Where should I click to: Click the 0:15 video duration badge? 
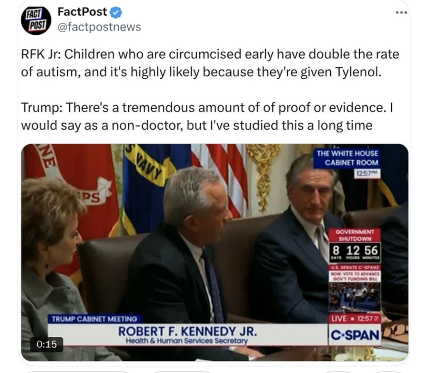[x=47, y=344]
